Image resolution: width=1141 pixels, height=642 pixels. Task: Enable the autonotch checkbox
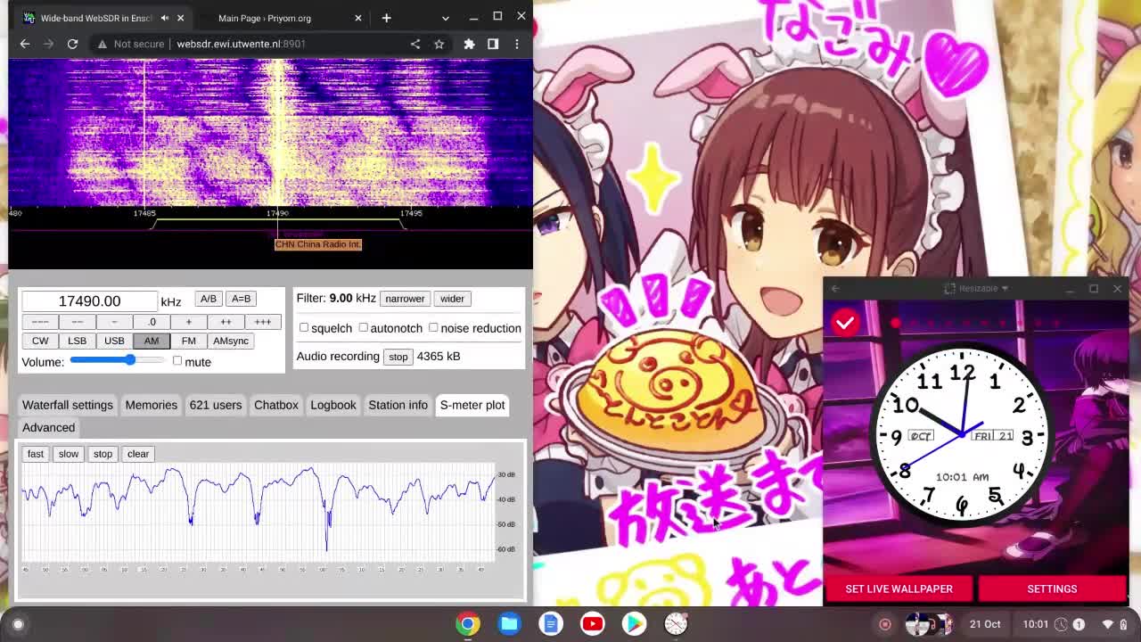point(363,327)
